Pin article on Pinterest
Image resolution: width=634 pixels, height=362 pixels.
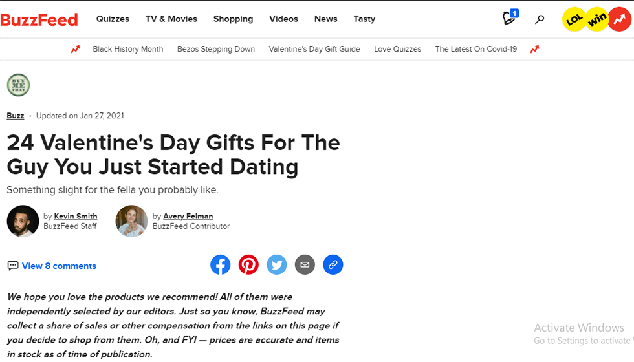(x=248, y=264)
